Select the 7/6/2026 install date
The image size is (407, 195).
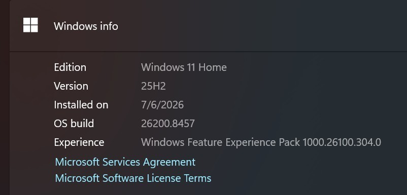click(x=162, y=105)
